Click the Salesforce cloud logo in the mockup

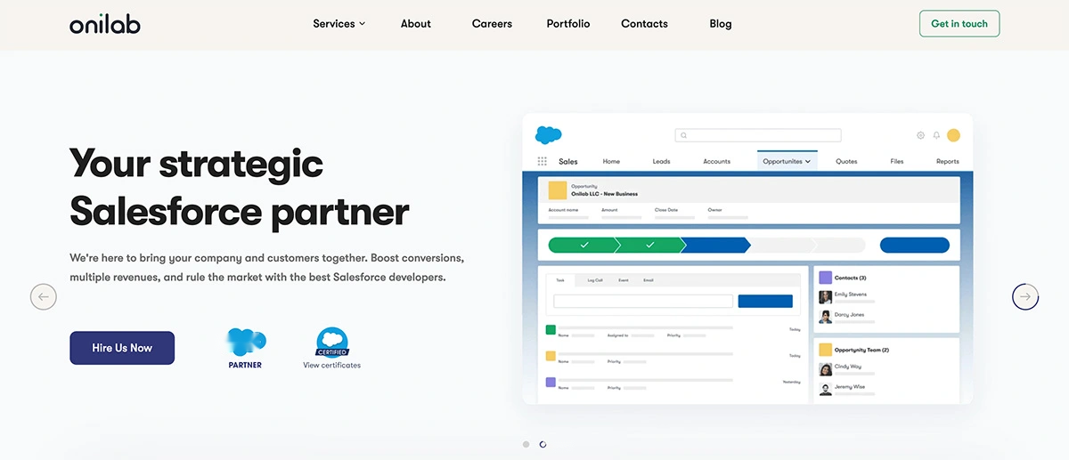click(x=549, y=135)
